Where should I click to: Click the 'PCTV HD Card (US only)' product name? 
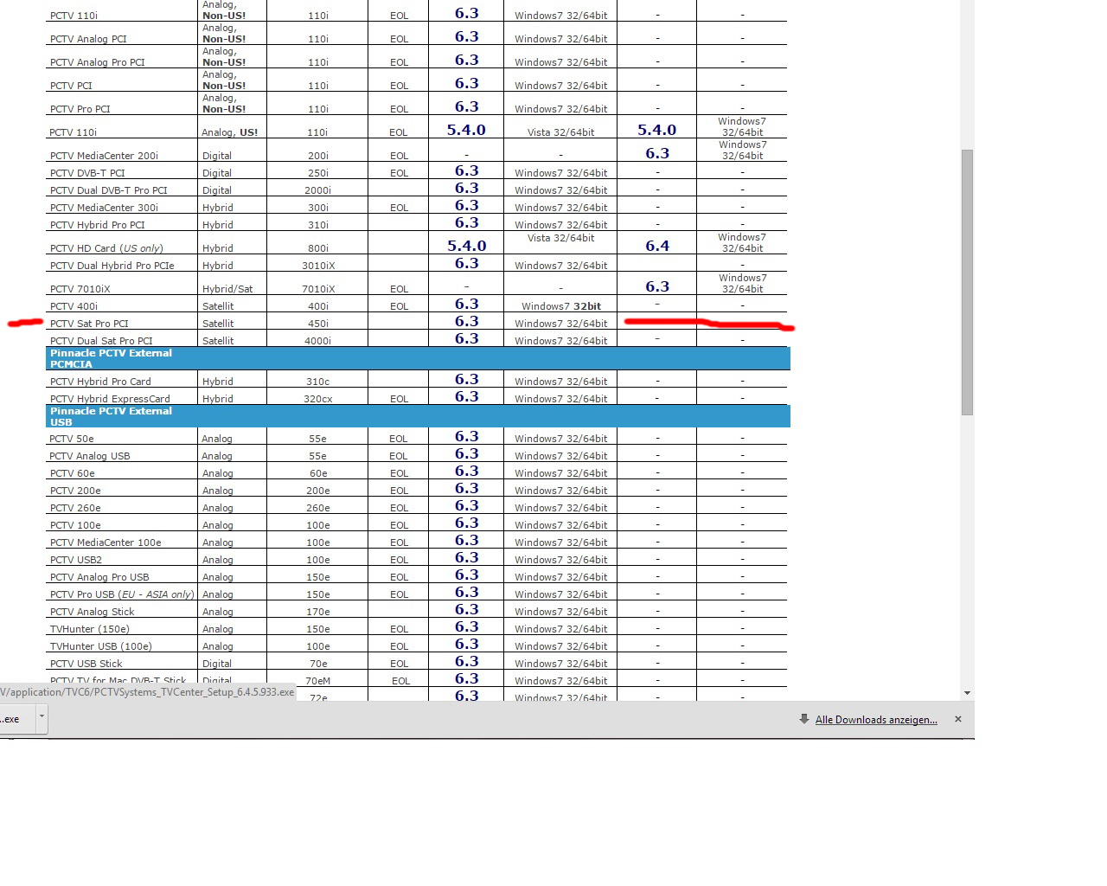[106, 248]
